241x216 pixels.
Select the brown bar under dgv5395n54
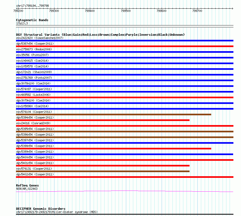pos(125,132)
